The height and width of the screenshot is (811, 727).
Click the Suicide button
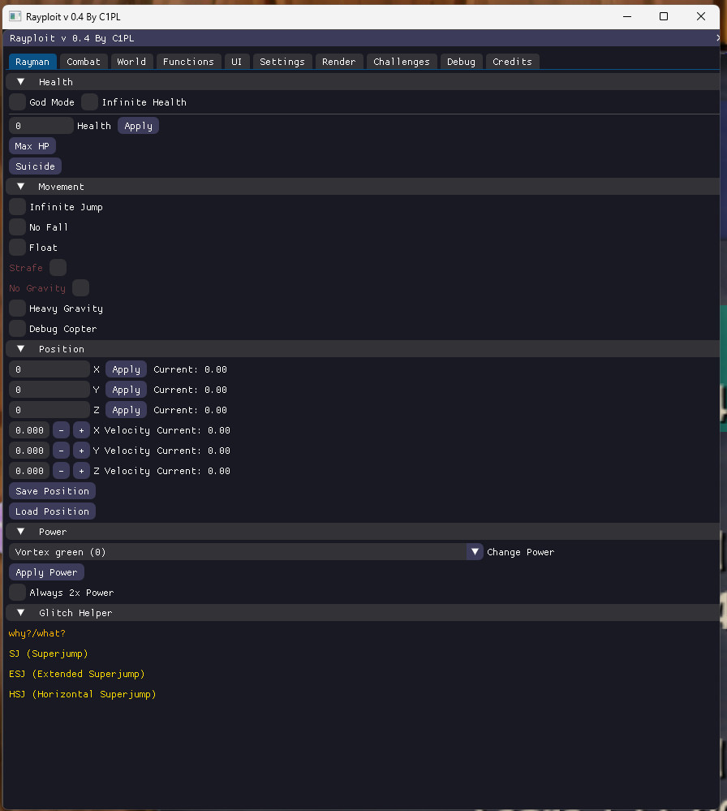point(34,166)
